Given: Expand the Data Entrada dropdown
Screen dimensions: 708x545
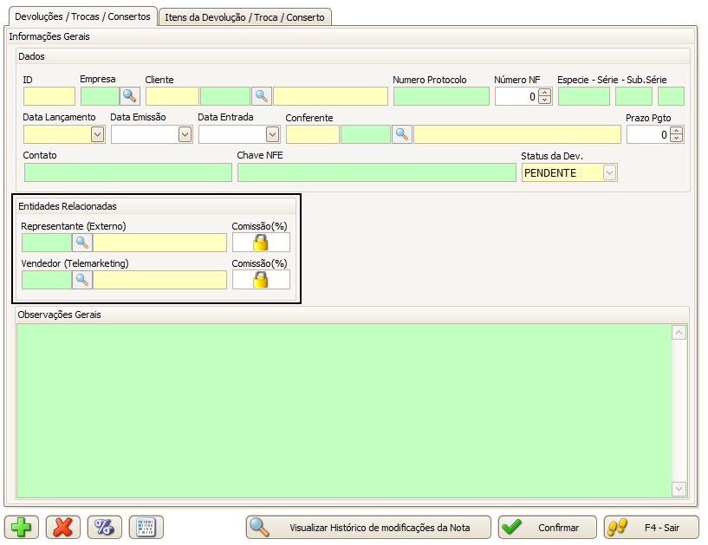Looking at the screenshot, I should (272, 134).
